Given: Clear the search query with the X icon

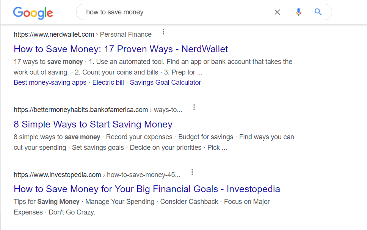Looking at the screenshot, I should click(x=277, y=12).
